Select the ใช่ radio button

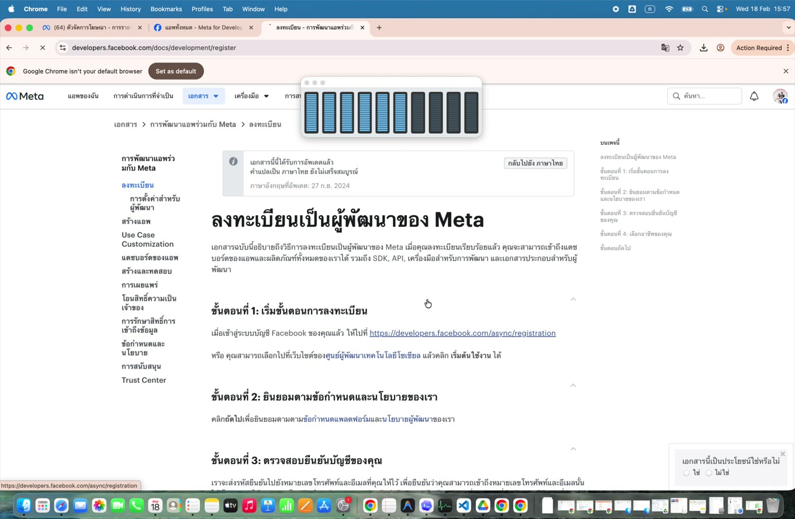(686, 473)
